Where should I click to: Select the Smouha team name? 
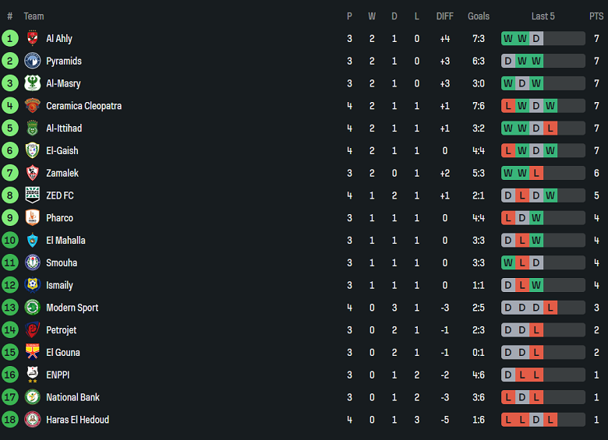62,262
